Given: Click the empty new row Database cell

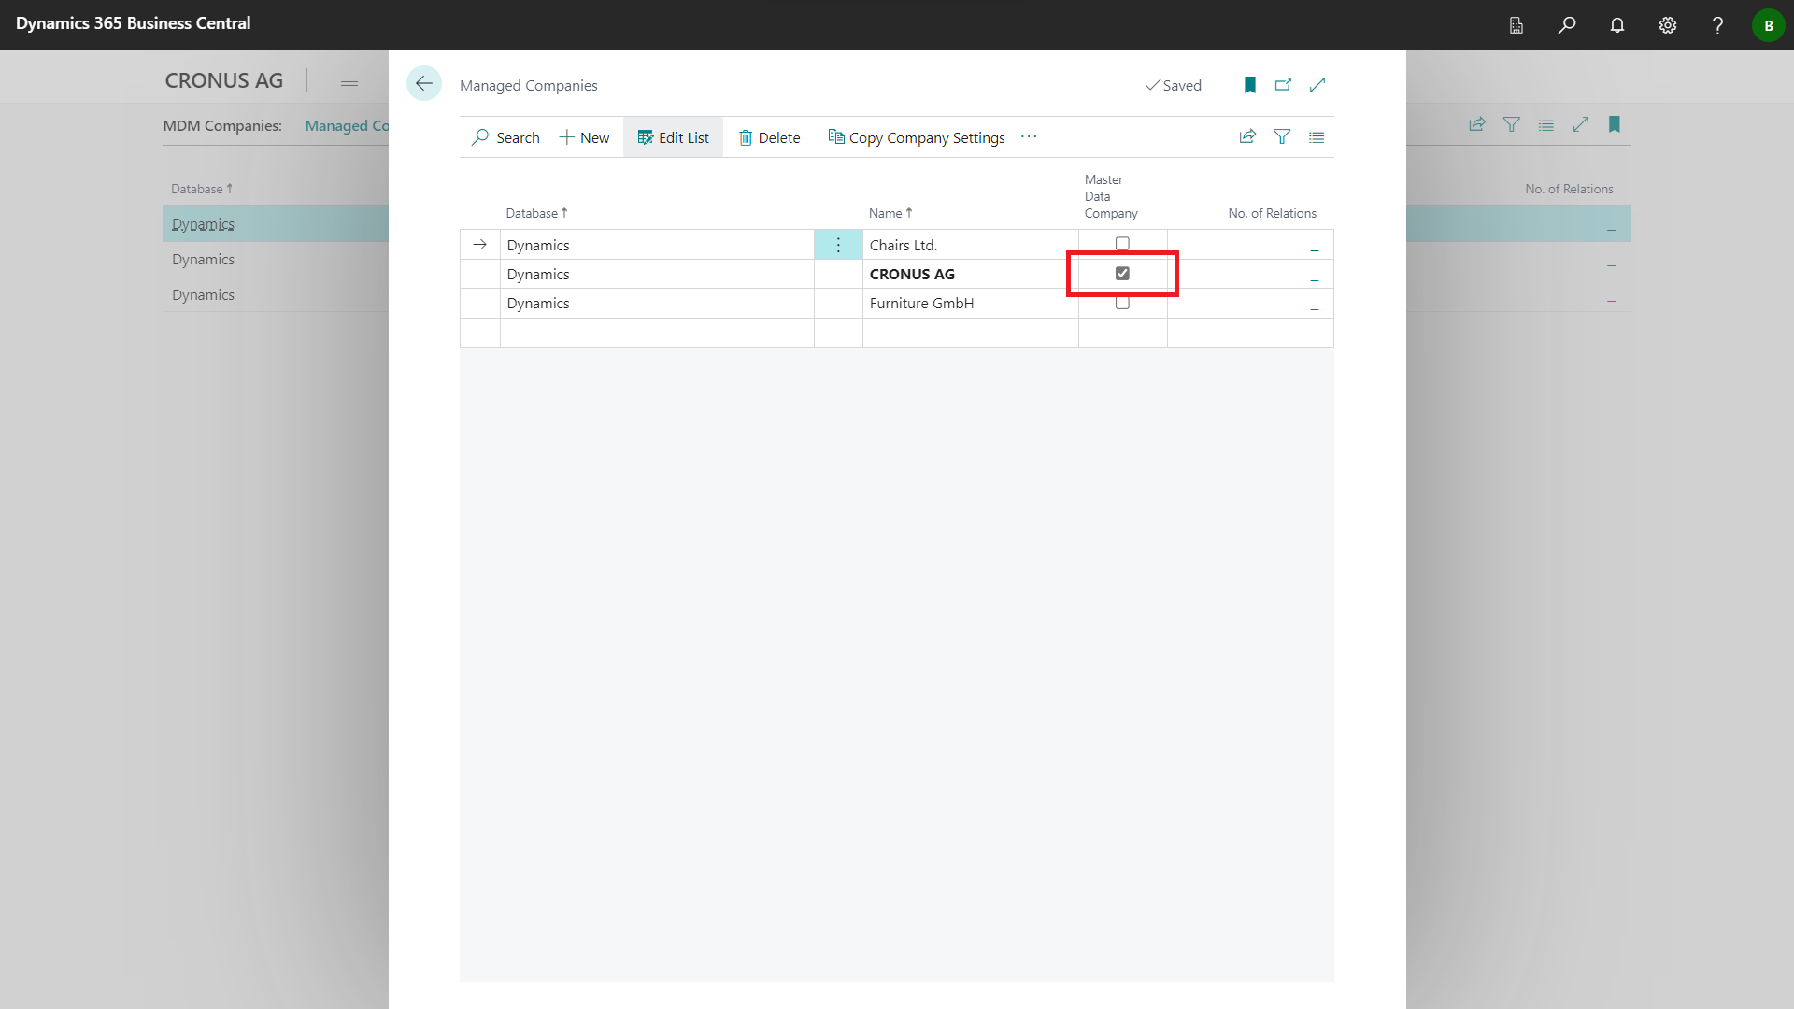Looking at the screenshot, I should (657, 333).
